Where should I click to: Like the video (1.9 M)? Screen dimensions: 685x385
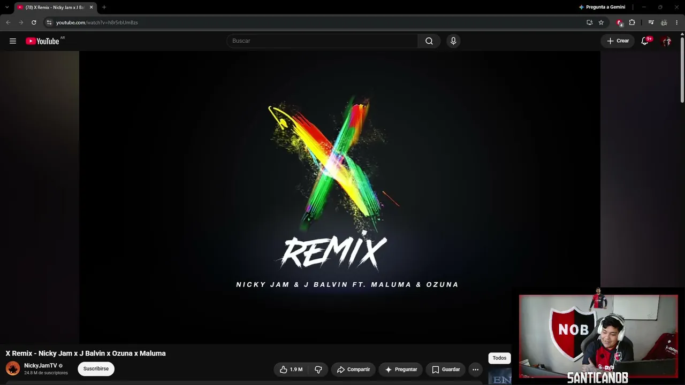tap(291, 369)
